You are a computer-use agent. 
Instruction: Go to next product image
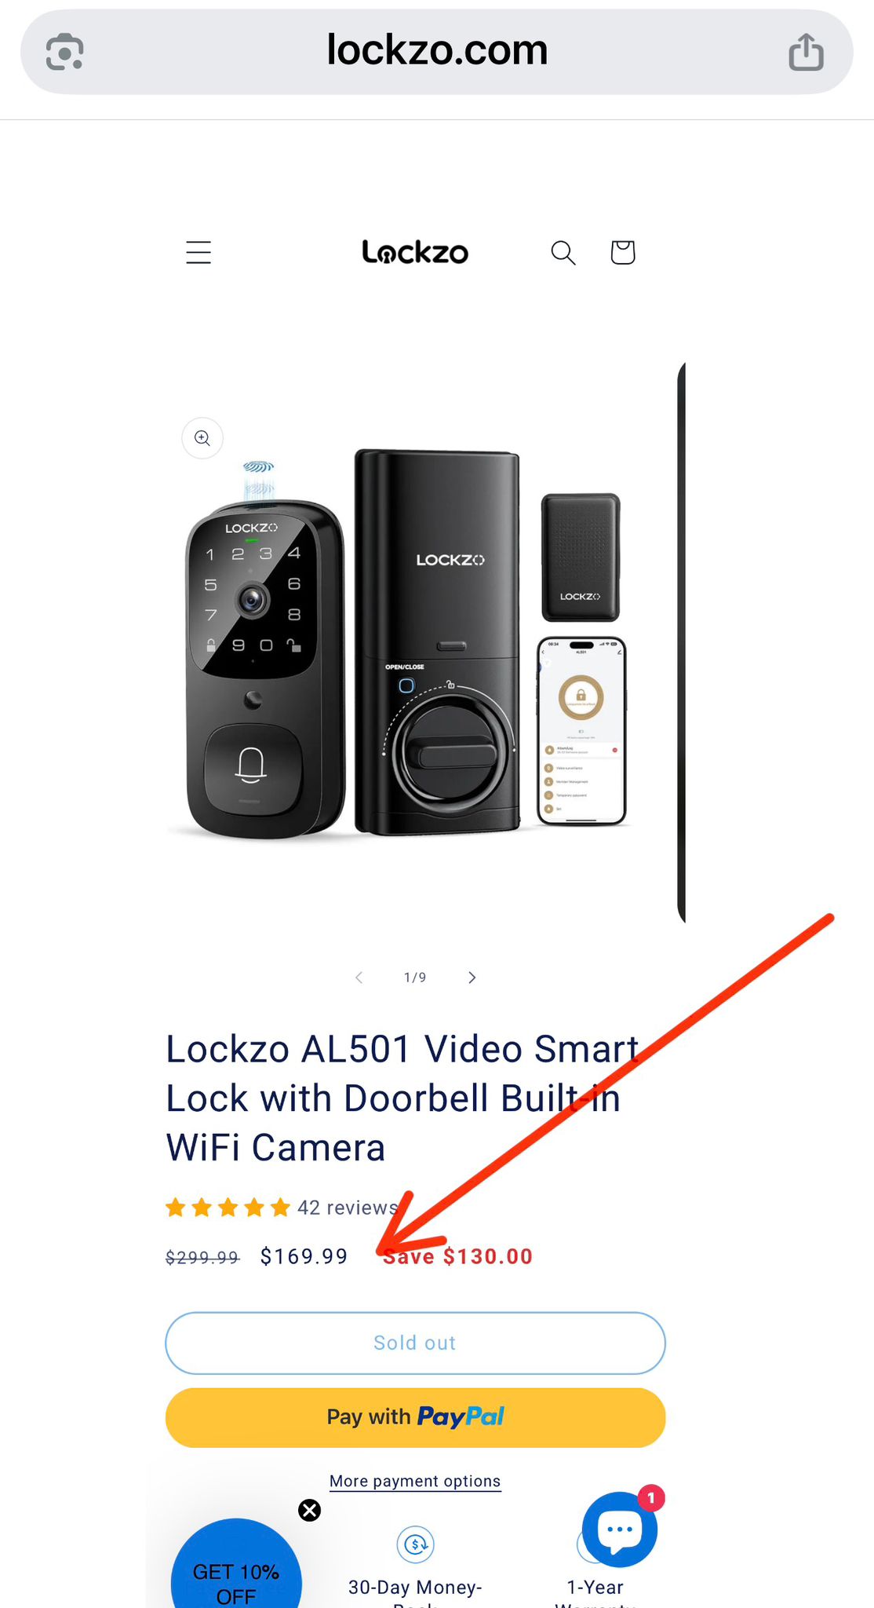point(472,978)
